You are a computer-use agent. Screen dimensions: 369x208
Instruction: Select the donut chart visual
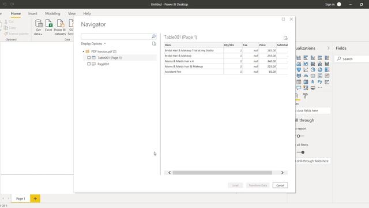pos(320,70)
